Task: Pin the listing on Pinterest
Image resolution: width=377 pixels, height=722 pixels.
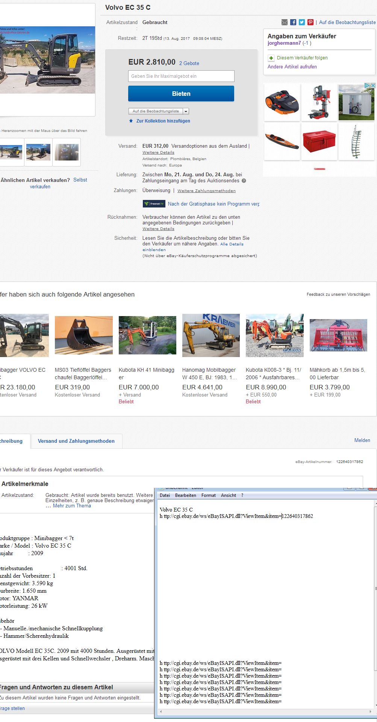Action: click(310, 22)
